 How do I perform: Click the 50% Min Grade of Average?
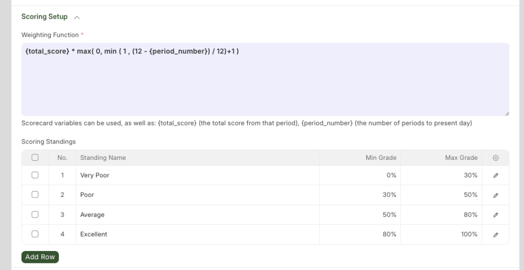coord(389,215)
